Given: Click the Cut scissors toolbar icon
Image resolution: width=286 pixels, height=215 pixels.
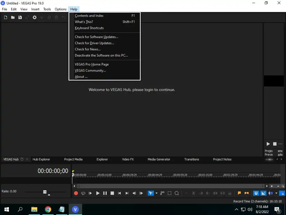Looking at the screenshot, I should [x=42, y=17].
